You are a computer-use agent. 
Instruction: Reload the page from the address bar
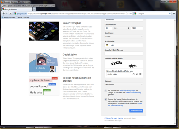click(131, 13)
